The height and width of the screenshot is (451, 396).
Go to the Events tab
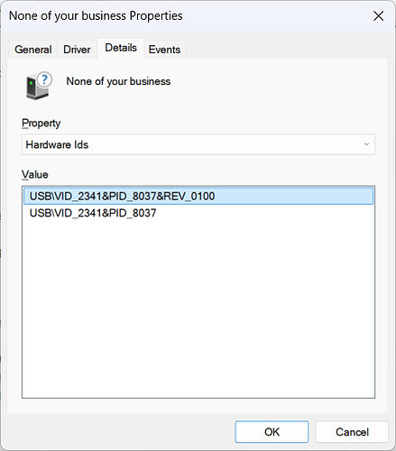point(164,50)
